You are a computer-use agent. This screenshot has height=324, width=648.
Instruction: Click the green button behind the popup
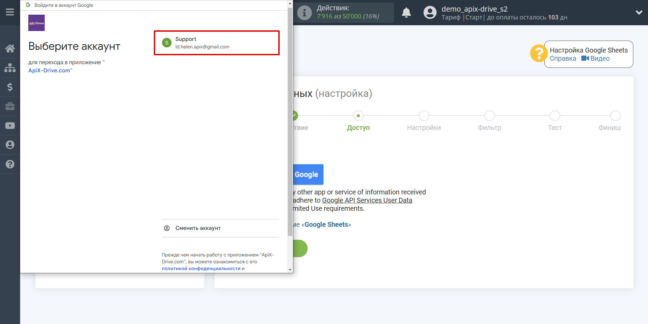300,248
